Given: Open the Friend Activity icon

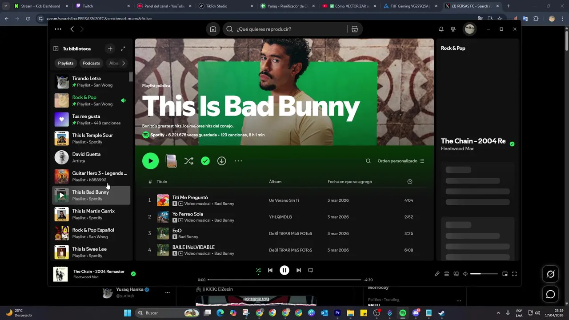Looking at the screenshot, I should click(453, 29).
